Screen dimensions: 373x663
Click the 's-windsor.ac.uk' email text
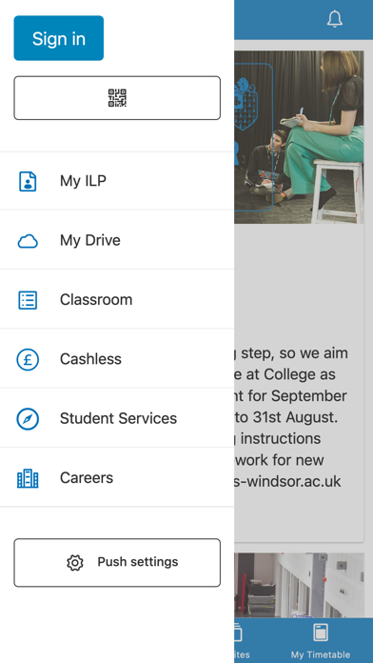coord(287,482)
